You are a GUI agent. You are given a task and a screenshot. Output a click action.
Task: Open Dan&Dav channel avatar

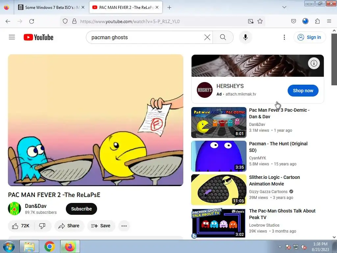[x=14, y=209]
